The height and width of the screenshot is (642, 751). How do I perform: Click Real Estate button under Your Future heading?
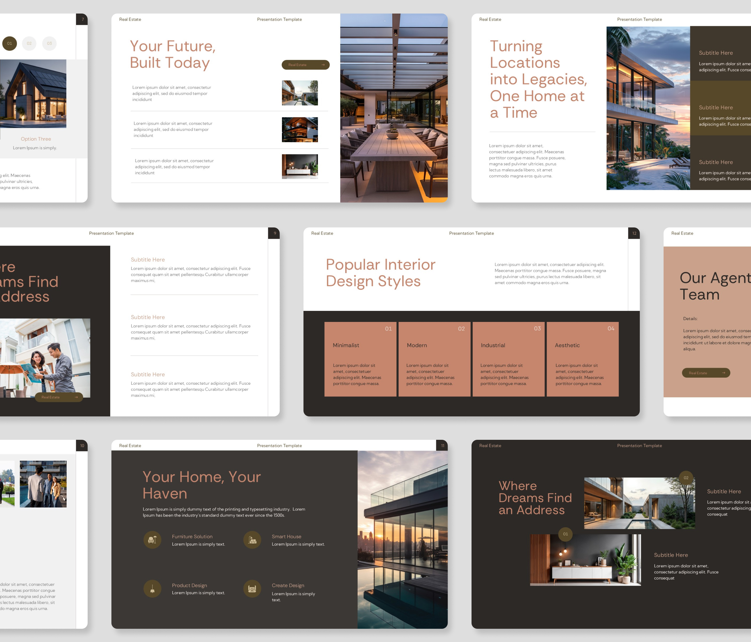305,65
